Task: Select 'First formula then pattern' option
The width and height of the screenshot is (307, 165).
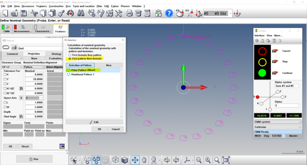Action: (70, 55)
